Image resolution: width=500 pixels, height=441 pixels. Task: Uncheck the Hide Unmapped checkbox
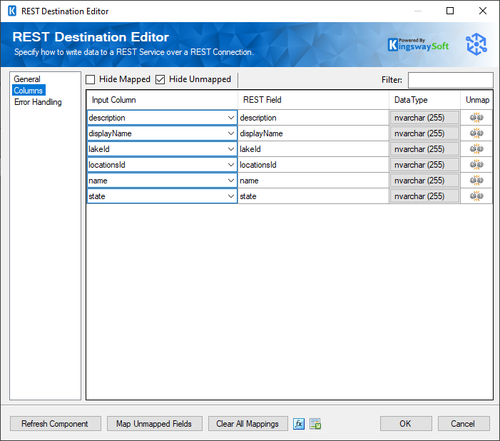pyautogui.click(x=160, y=79)
